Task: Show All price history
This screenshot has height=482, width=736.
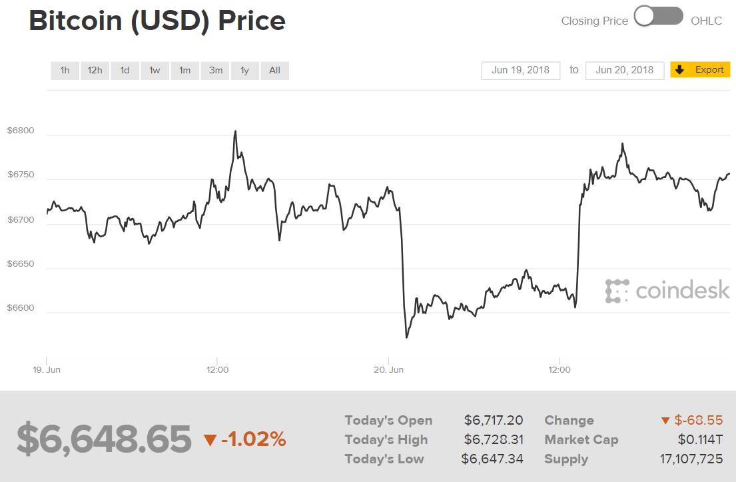Action: (274, 70)
